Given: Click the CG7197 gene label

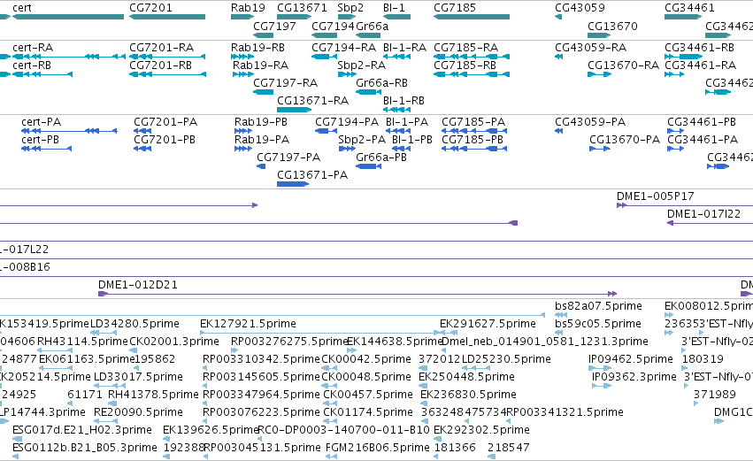Looking at the screenshot, I should click(x=274, y=26).
